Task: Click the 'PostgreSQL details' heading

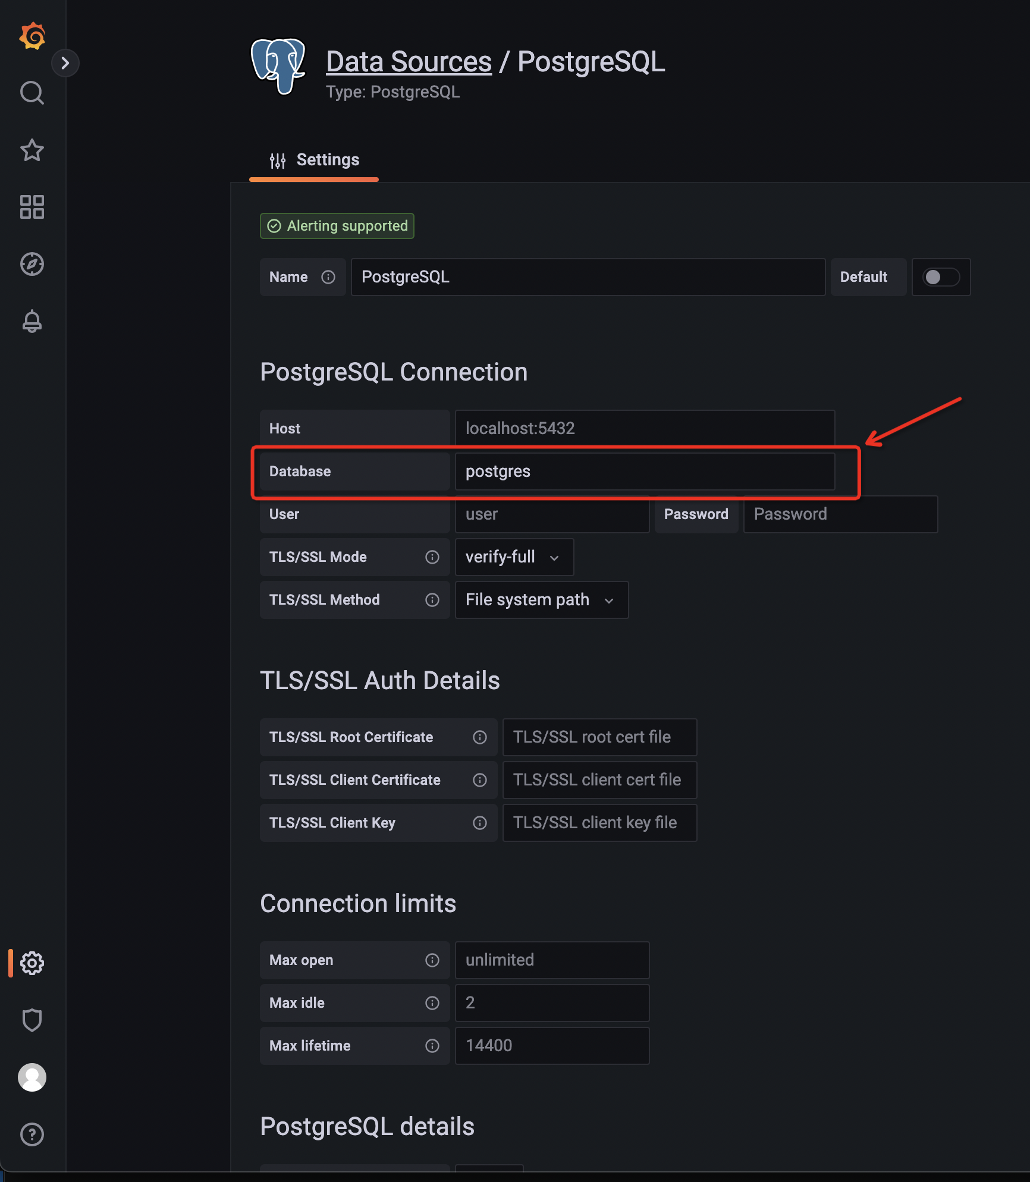Action: [368, 1127]
